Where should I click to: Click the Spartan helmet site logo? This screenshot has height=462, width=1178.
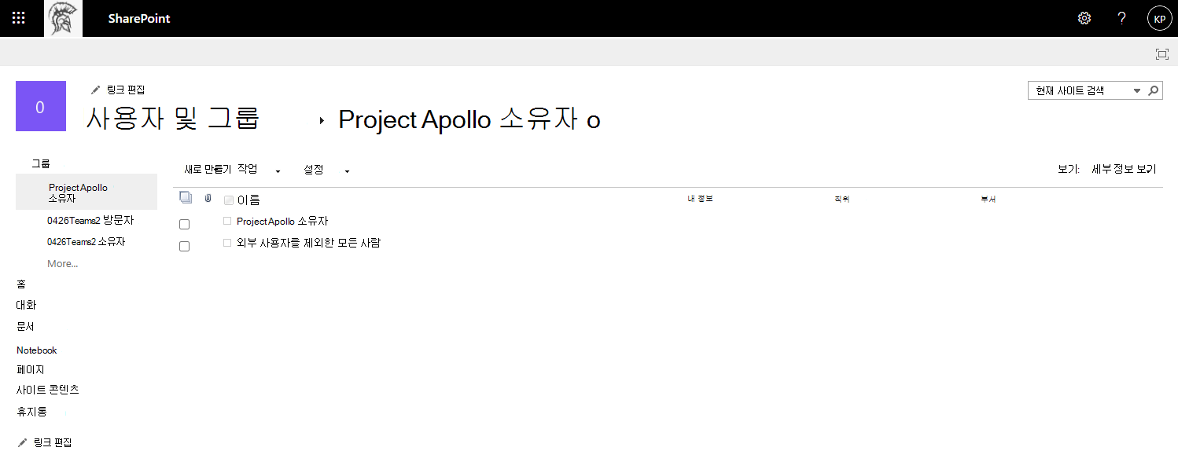click(63, 18)
